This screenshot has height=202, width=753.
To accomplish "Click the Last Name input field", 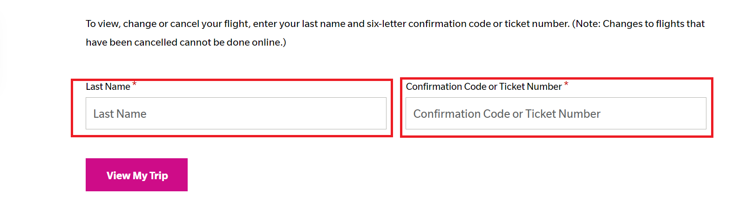I will [236, 113].
